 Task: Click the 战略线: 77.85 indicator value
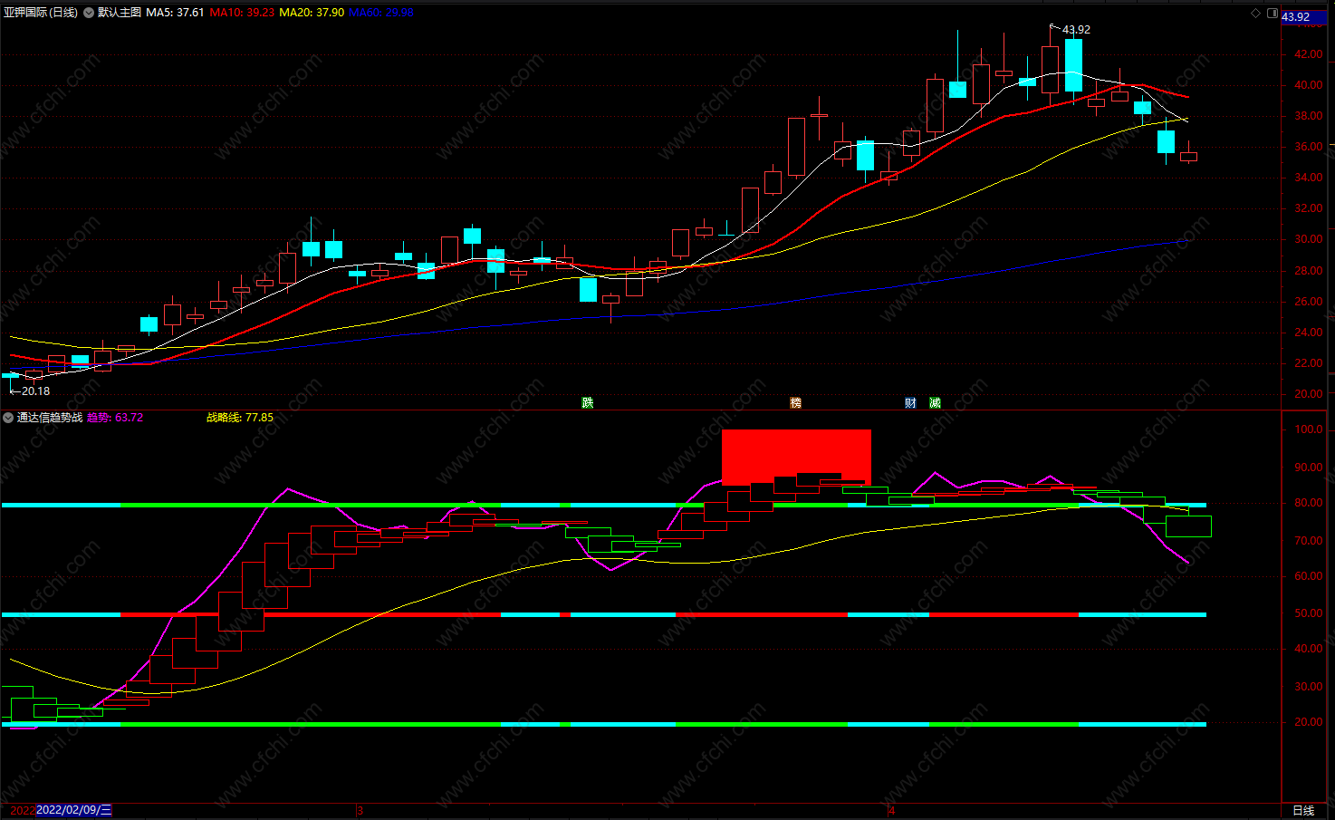[240, 418]
